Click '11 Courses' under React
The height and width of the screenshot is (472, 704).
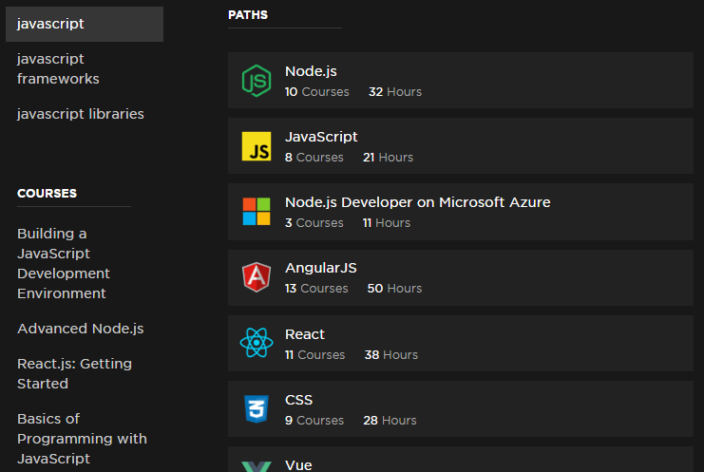314,355
